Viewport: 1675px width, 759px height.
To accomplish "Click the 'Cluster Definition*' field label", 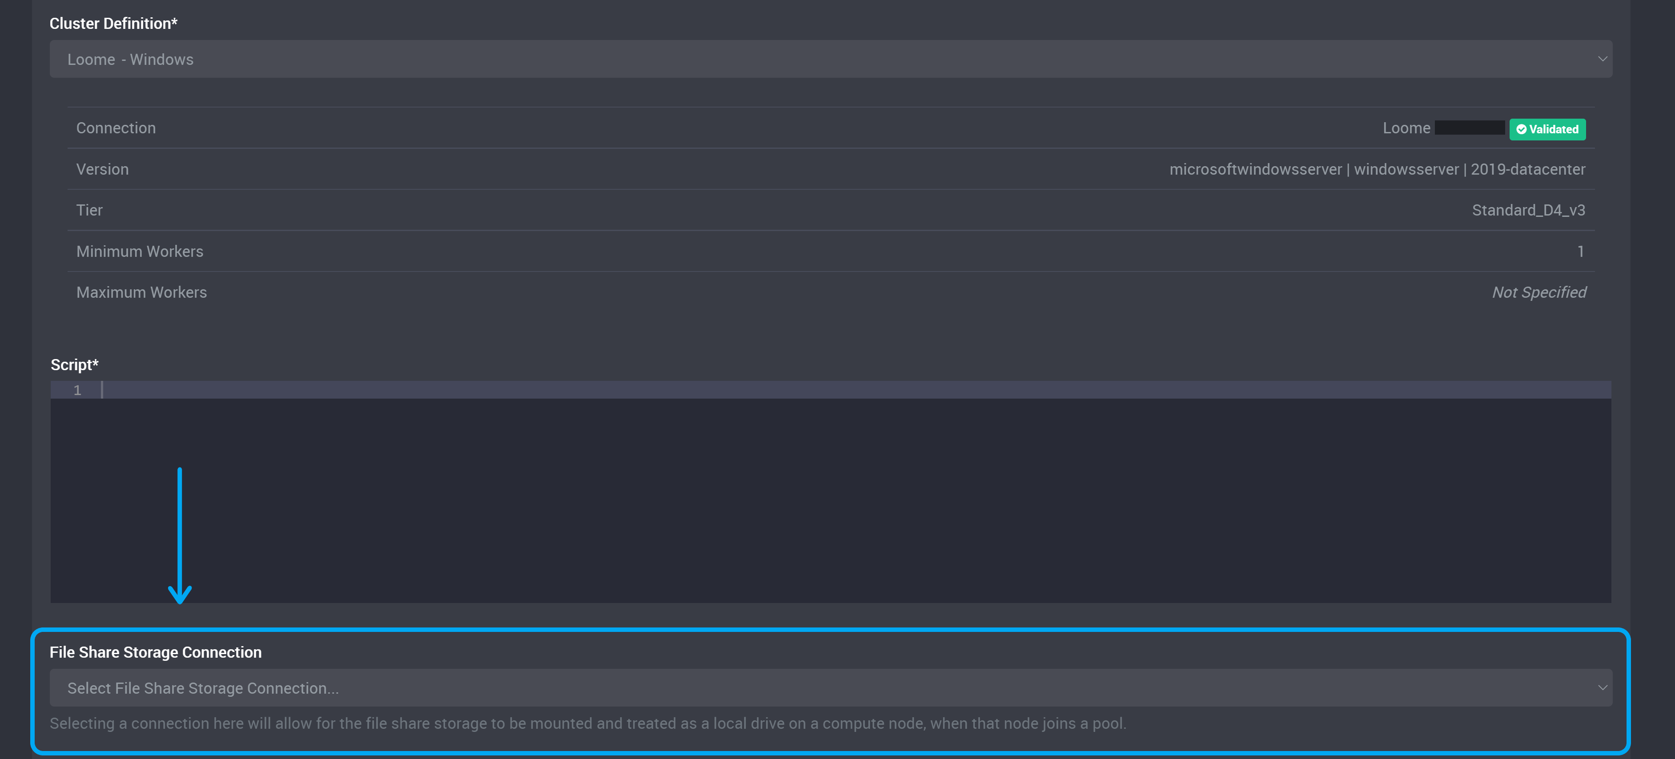I will click(x=113, y=24).
